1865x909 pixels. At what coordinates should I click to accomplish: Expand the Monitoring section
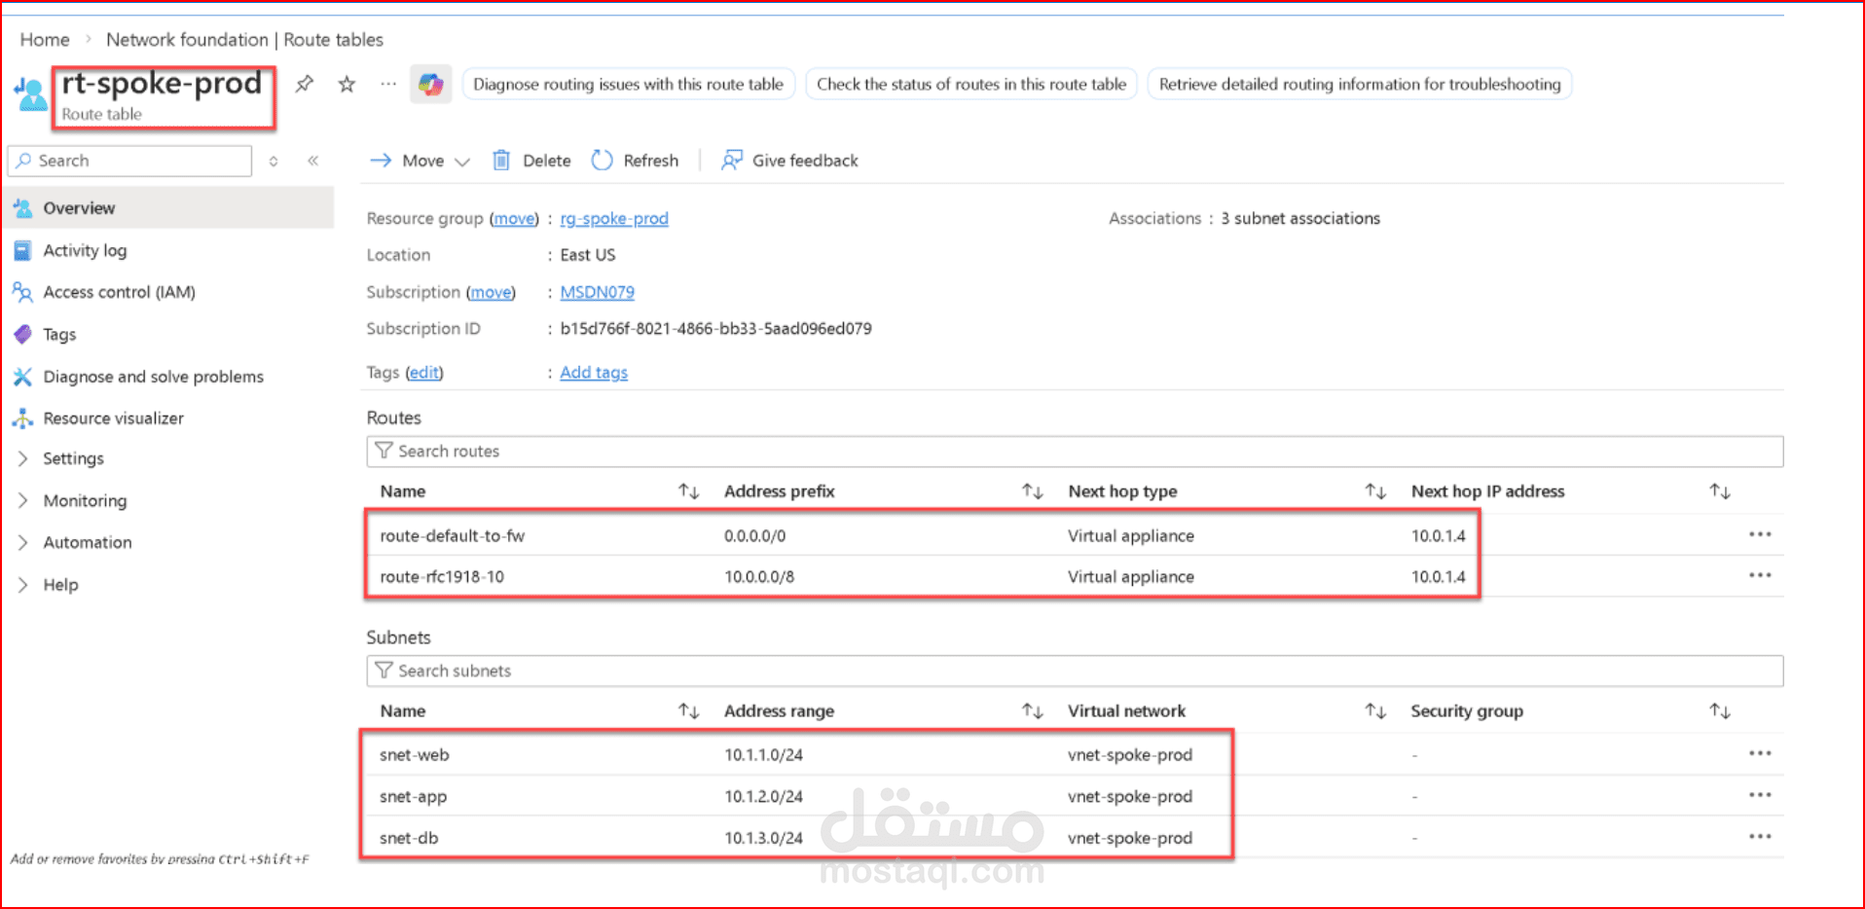point(86,500)
